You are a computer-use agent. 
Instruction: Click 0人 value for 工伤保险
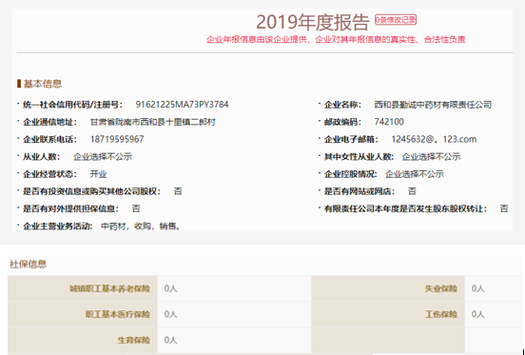pyautogui.click(x=477, y=314)
